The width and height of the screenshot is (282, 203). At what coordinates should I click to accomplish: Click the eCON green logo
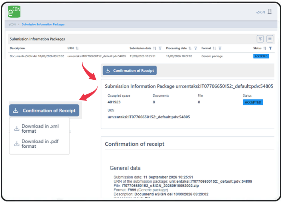click(x=14, y=12)
